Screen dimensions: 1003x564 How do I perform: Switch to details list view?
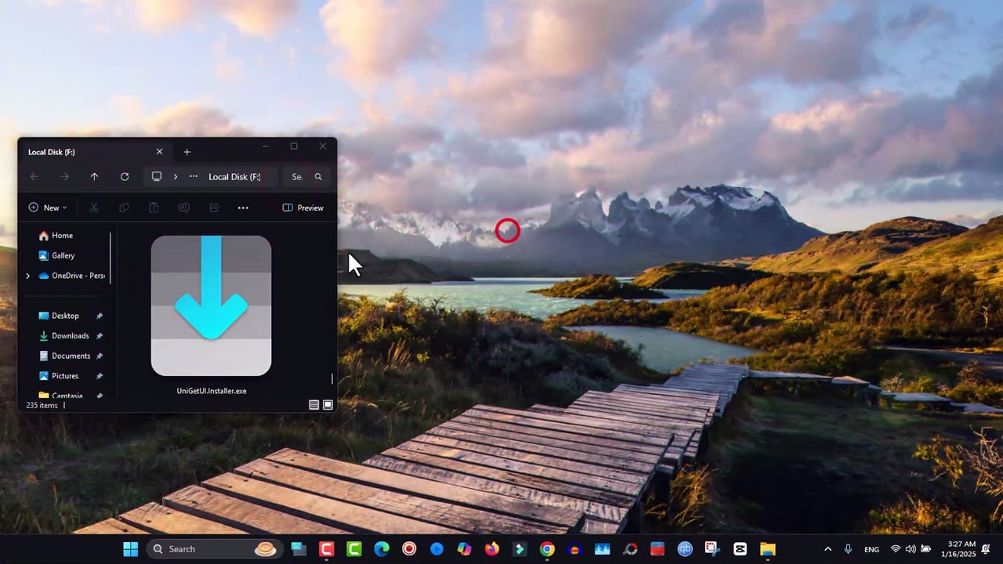[313, 405]
